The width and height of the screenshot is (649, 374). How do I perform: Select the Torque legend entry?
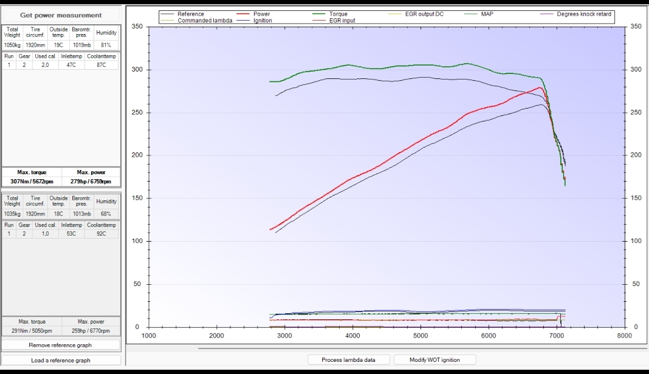(x=338, y=14)
